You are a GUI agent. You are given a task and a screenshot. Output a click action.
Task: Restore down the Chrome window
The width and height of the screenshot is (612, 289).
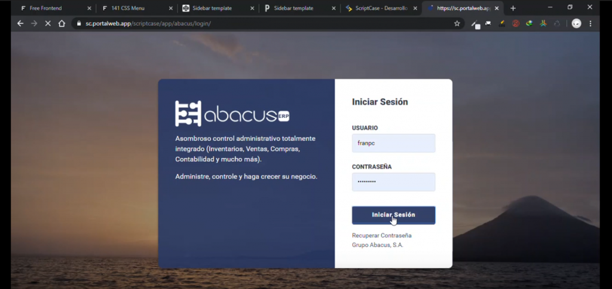570,7
